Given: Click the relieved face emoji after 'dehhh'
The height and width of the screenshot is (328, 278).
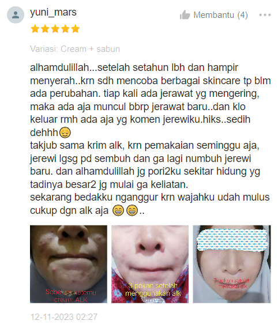Looking at the screenshot, I should click(x=65, y=133).
